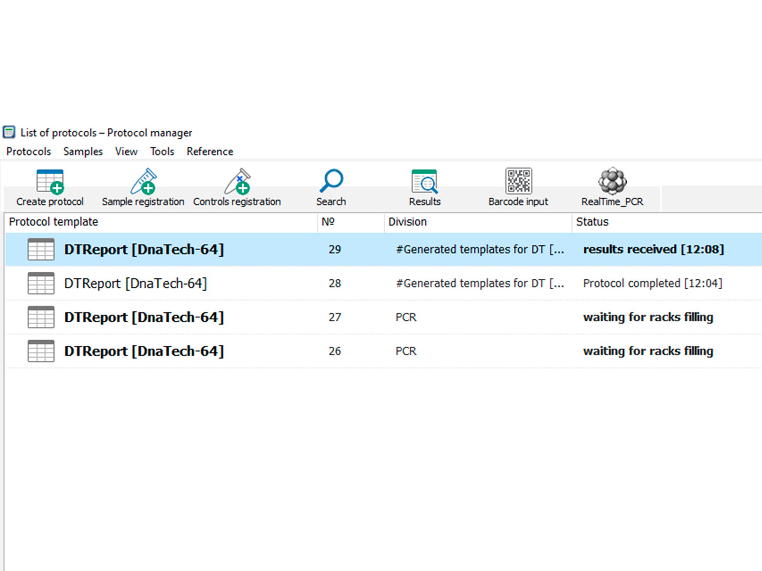Open Sample registration from the toolbar
This screenshot has height=571, width=762.
pyautogui.click(x=143, y=182)
